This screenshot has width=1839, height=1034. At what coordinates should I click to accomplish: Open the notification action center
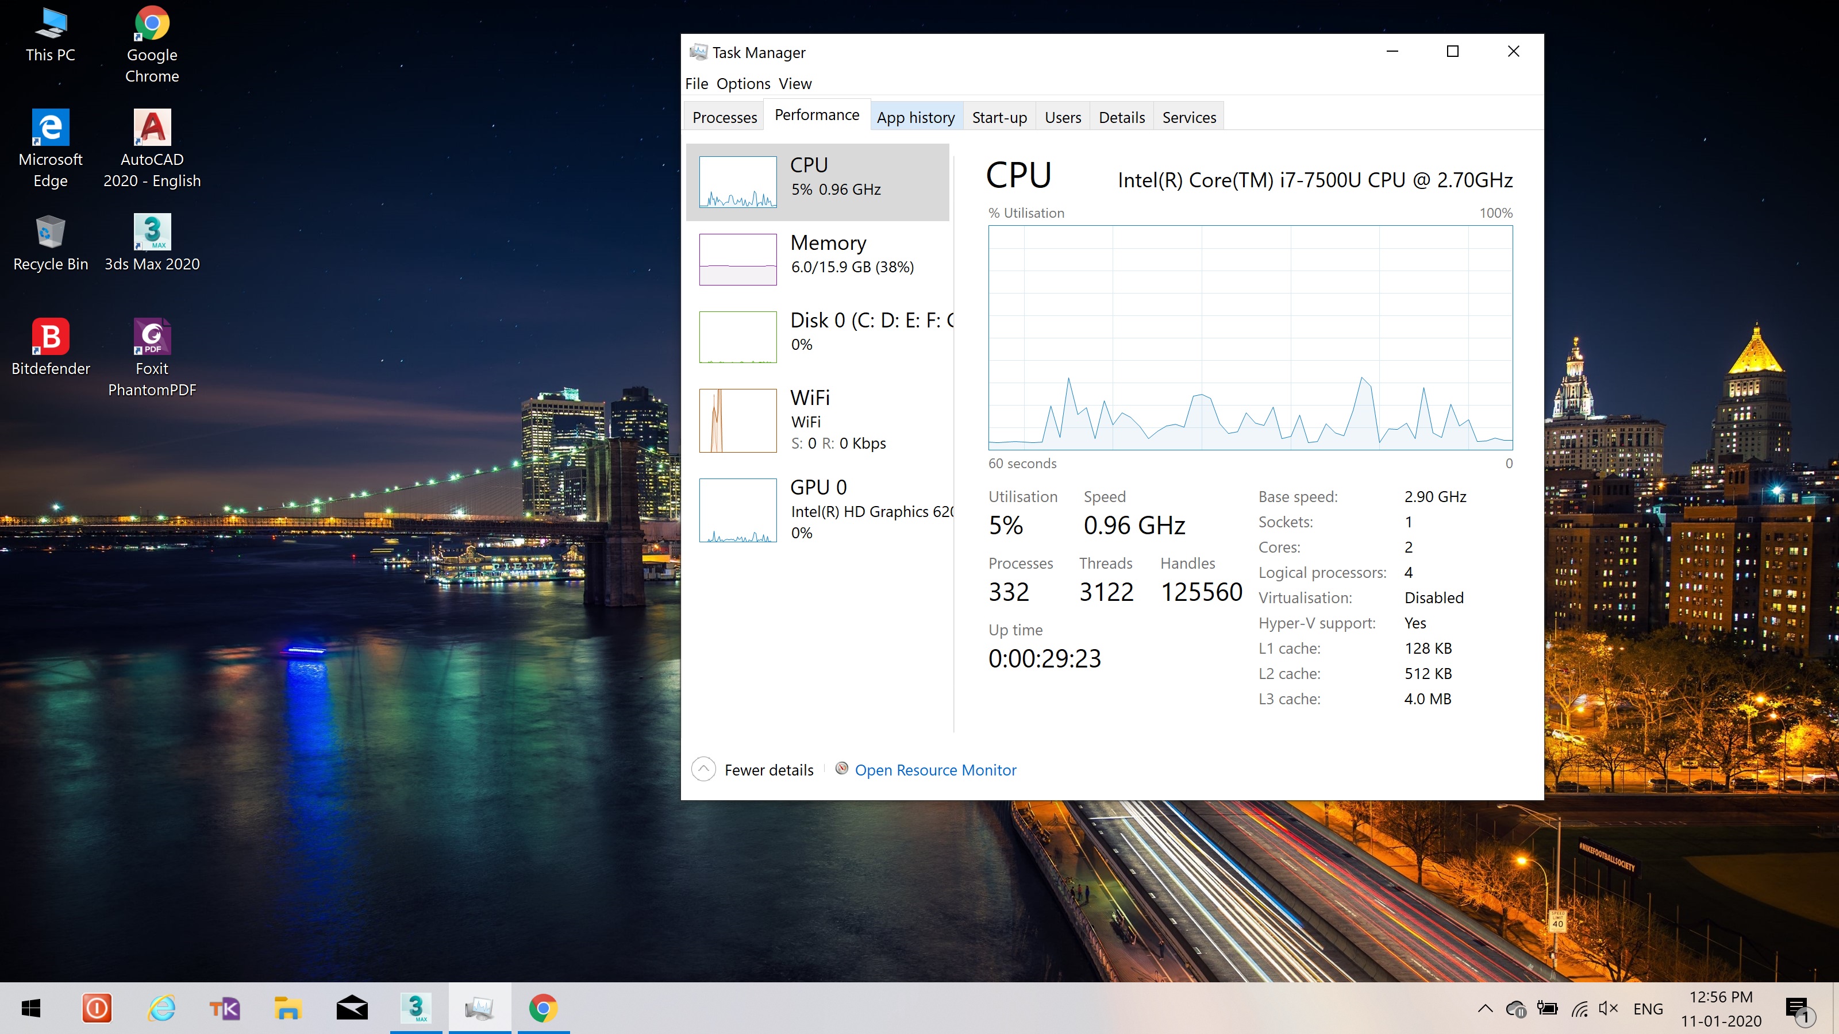pos(1798,1008)
